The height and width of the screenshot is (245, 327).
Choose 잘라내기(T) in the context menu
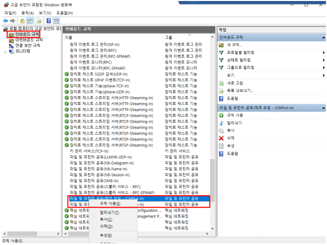pyautogui.click(x=109, y=212)
